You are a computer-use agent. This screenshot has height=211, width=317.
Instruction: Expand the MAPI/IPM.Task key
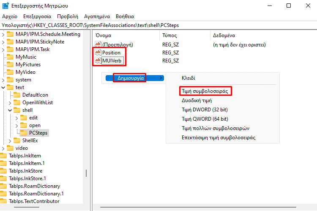[3, 50]
